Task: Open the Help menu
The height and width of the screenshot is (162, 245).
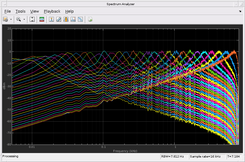Action: click(x=70, y=11)
